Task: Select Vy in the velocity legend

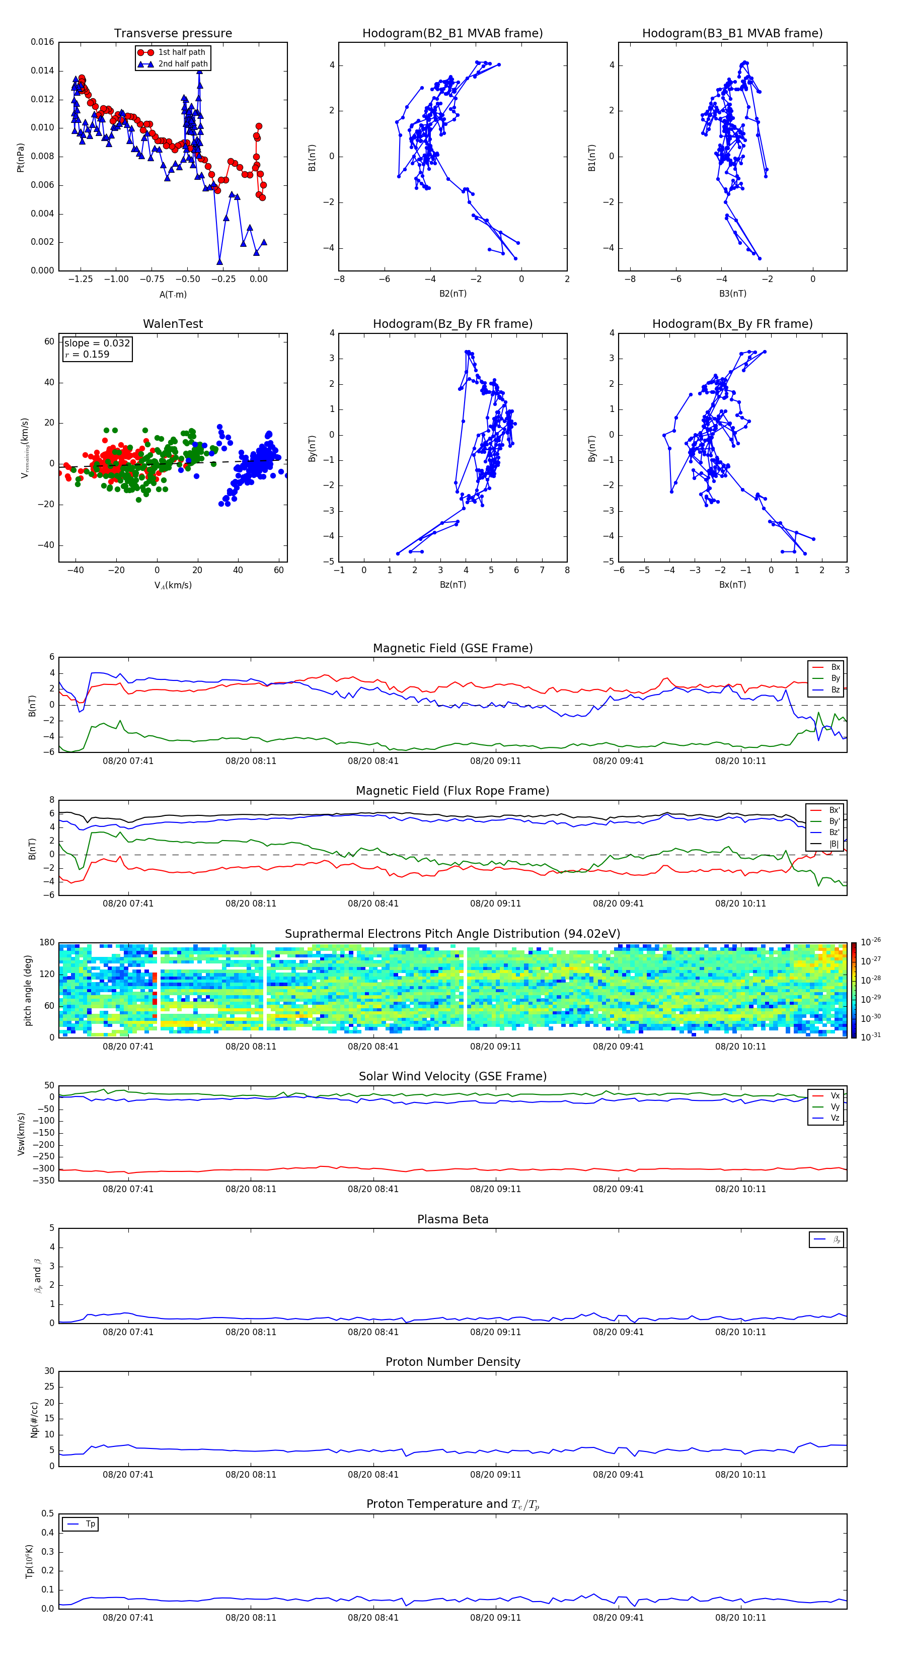Action: click(x=826, y=1106)
